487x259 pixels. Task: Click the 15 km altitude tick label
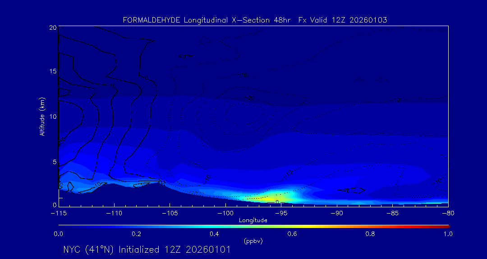(52, 71)
